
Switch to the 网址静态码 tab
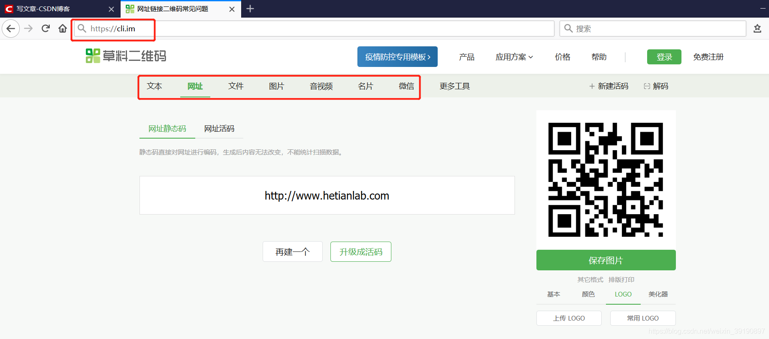coord(167,128)
